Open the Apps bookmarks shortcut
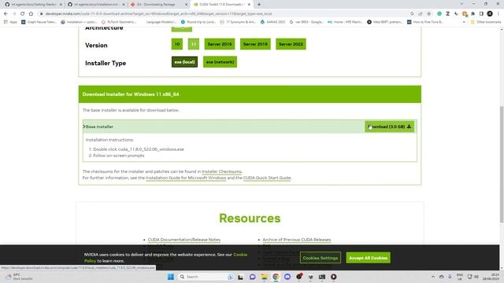The image size is (504, 283). click(x=10, y=22)
